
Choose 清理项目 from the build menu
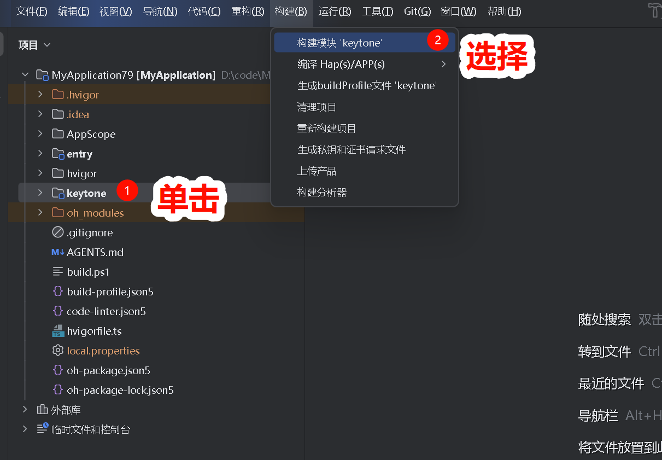317,107
